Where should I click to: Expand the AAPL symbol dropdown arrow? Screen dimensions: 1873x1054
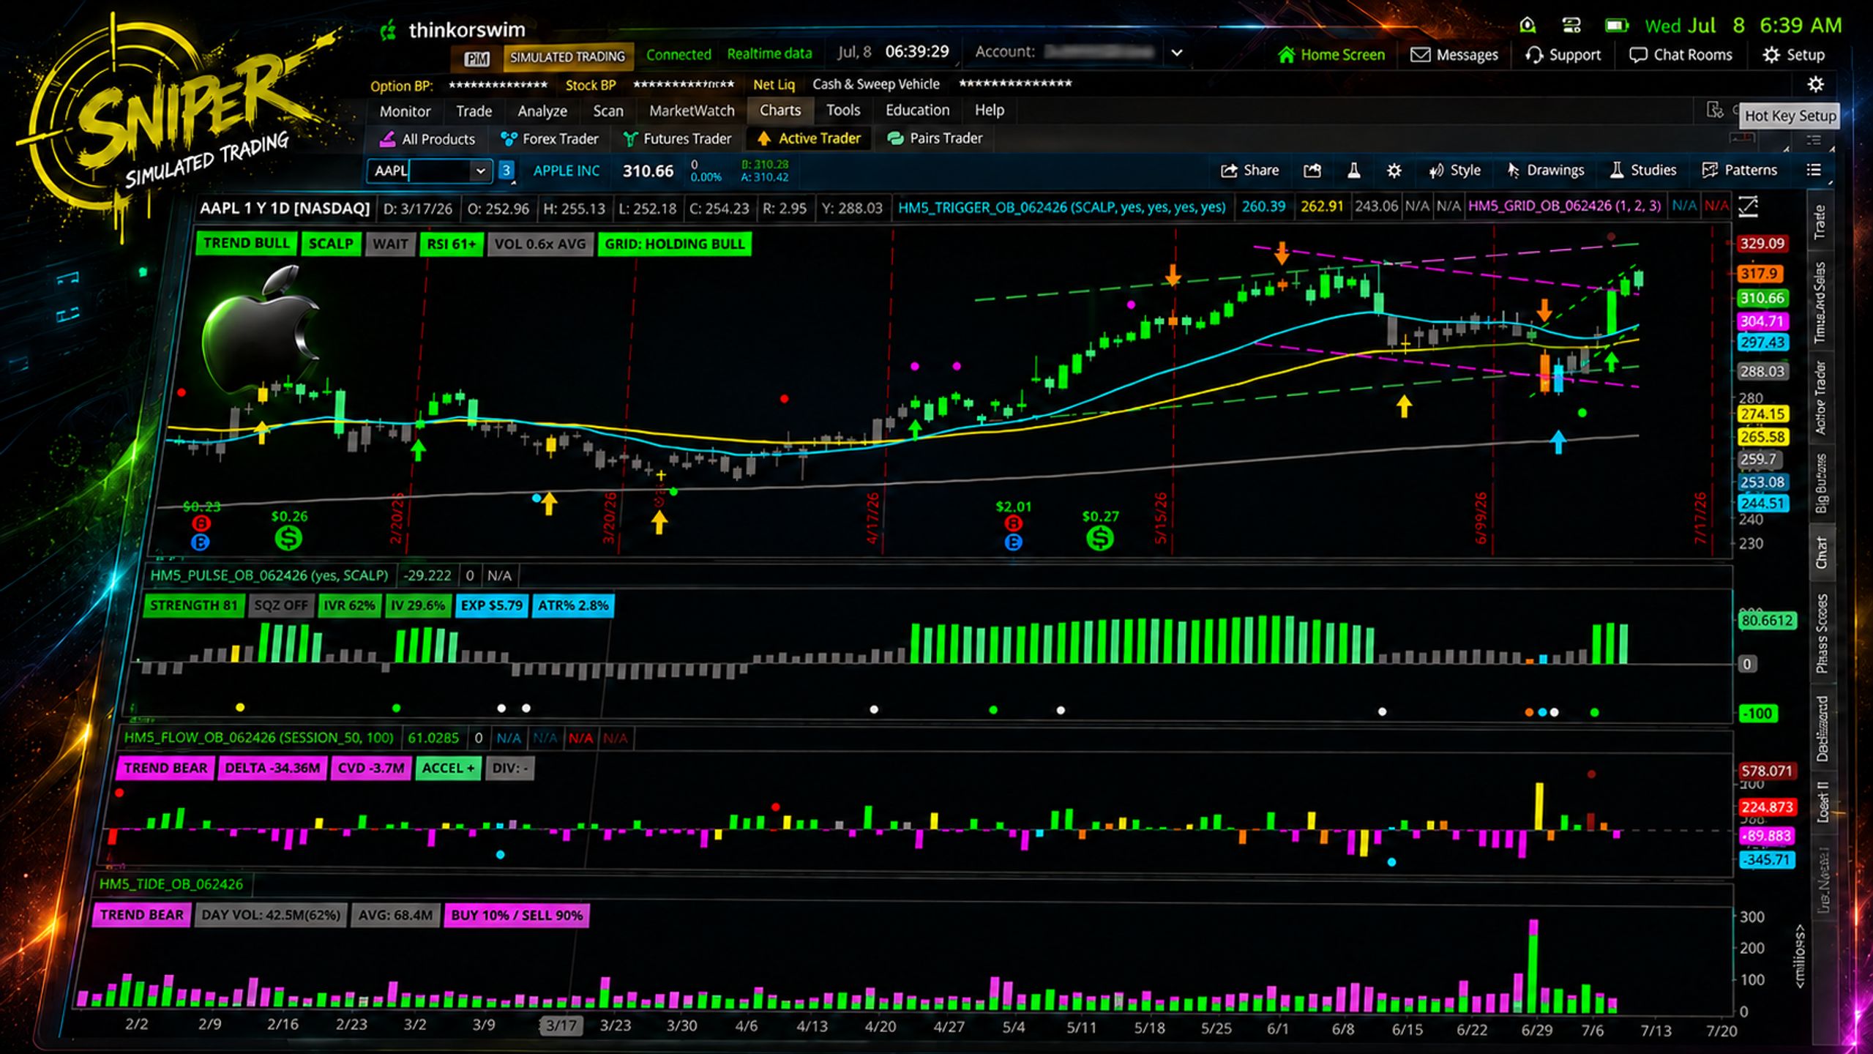click(480, 171)
